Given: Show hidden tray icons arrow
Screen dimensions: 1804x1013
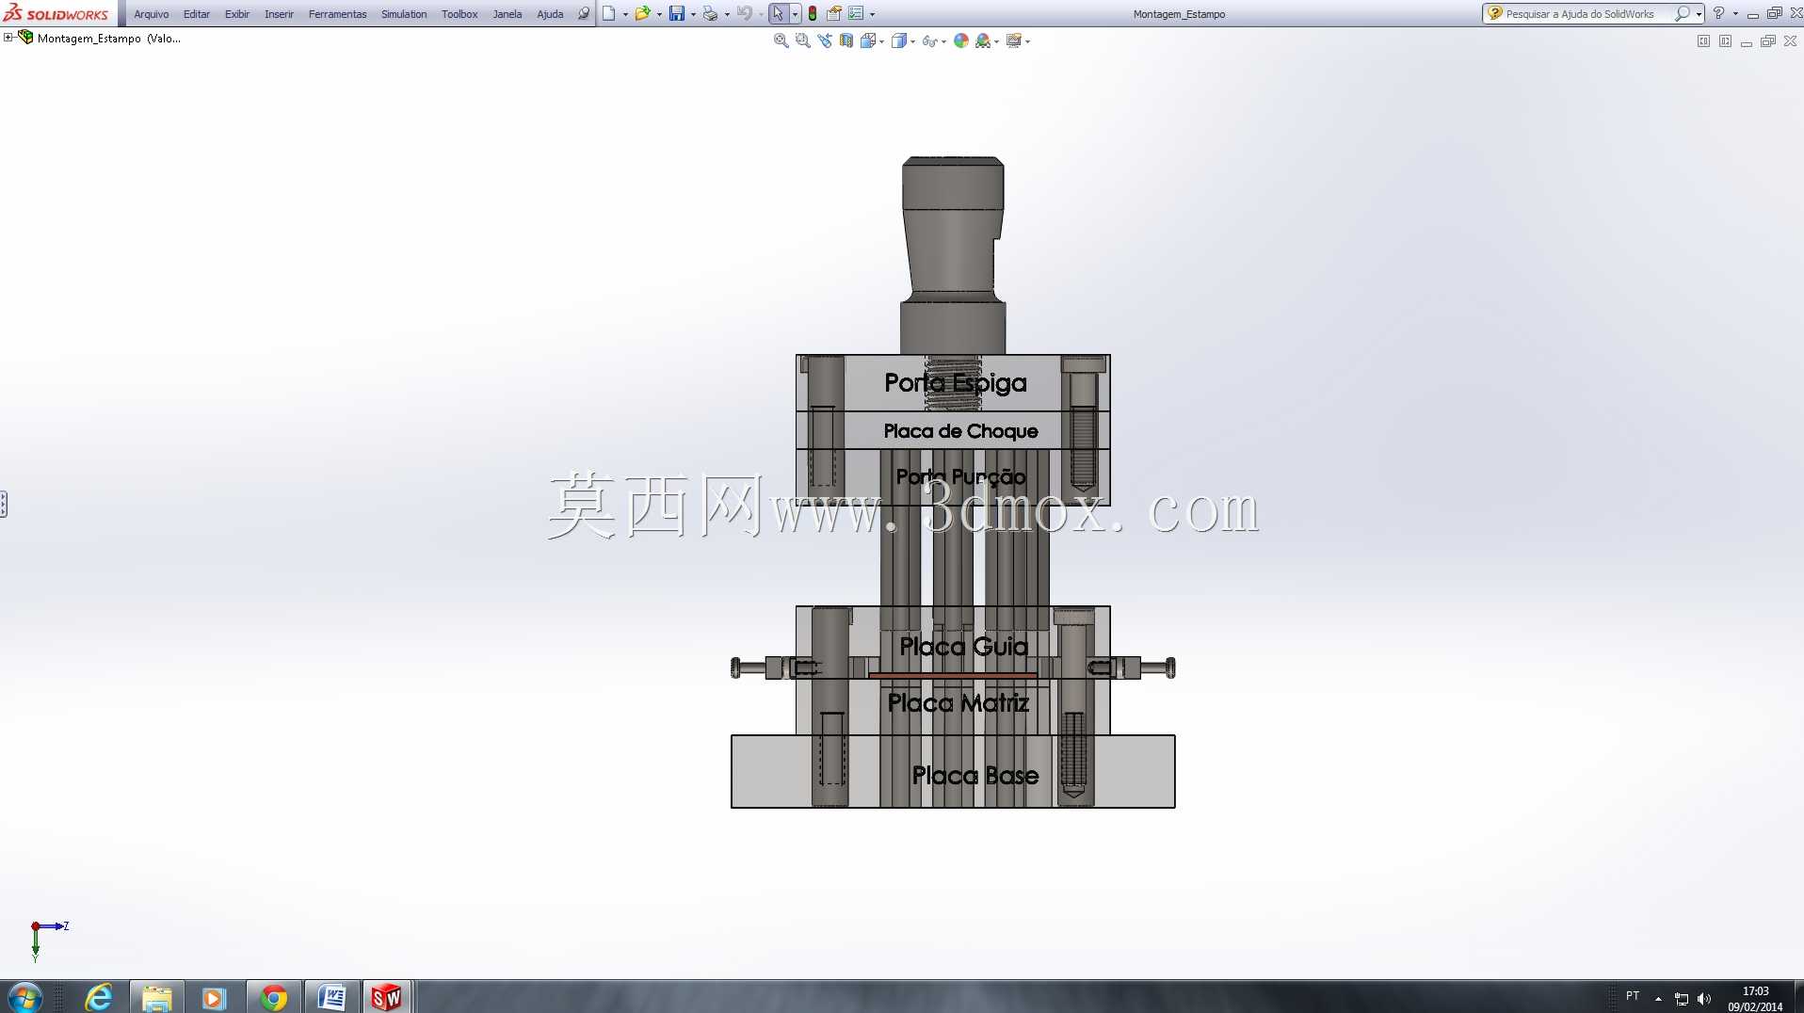Looking at the screenshot, I should coord(1658,998).
